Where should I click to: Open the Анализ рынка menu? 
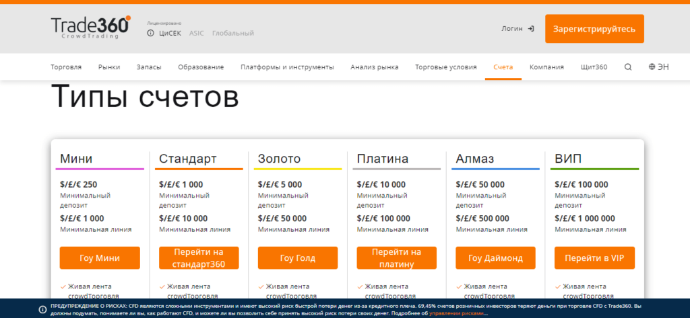click(375, 67)
